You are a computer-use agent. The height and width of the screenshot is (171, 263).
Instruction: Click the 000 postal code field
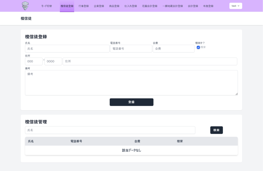34,61
